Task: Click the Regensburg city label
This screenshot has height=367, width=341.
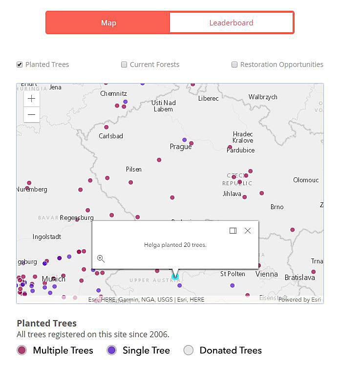Action: (x=77, y=217)
